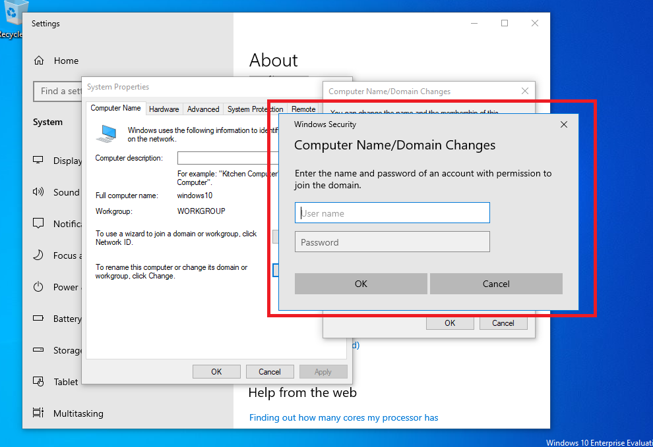Viewport: 653px width, 447px height.
Task: Close the Windows Security dialog with X
Action: coord(564,124)
